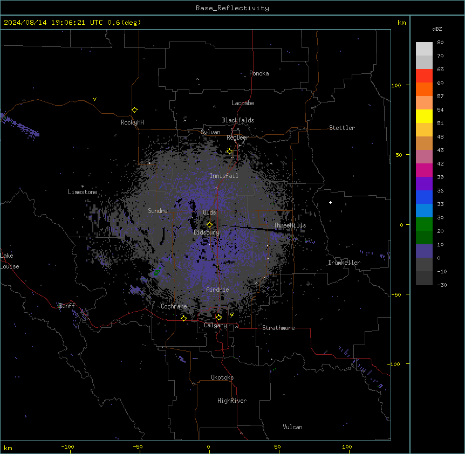
Task: Click the Stettler city label
Action: tap(342, 128)
